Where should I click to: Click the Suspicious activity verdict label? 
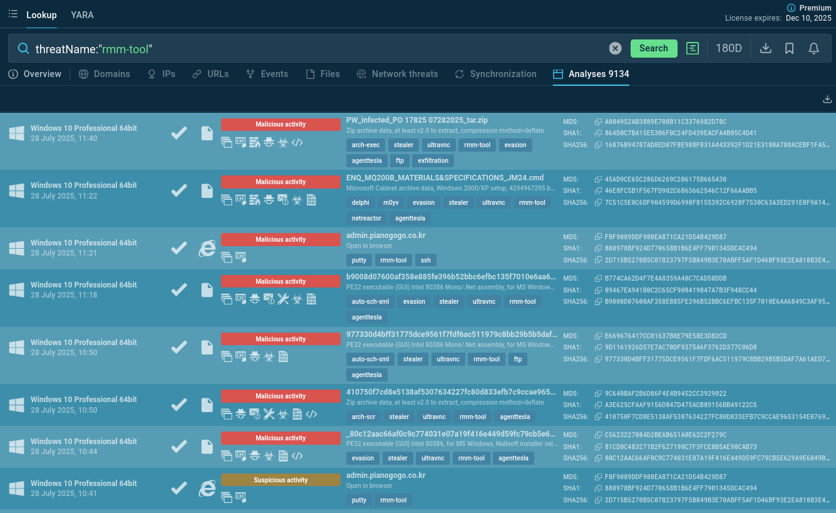(281, 480)
